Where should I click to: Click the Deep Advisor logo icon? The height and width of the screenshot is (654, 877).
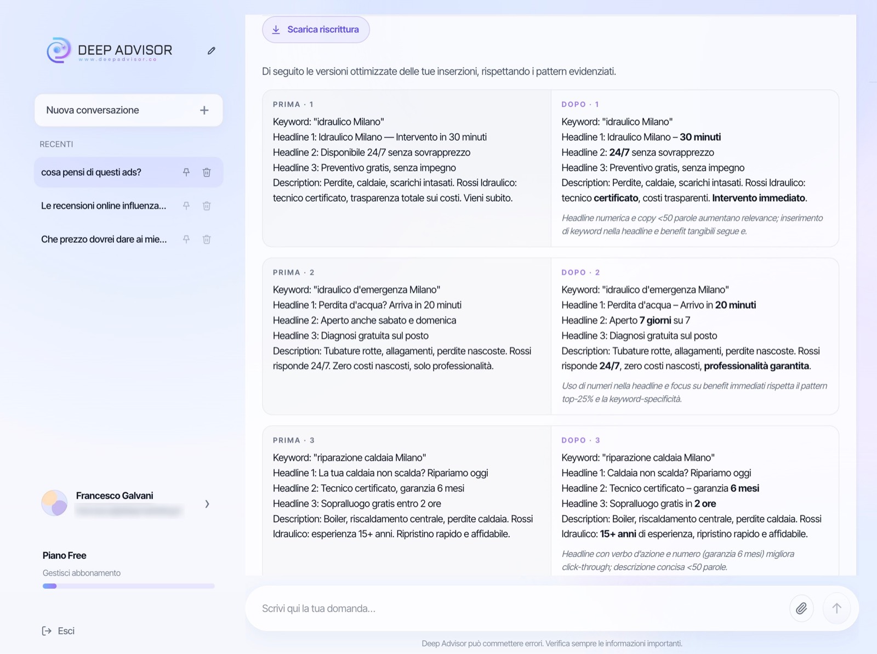(59, 50)
